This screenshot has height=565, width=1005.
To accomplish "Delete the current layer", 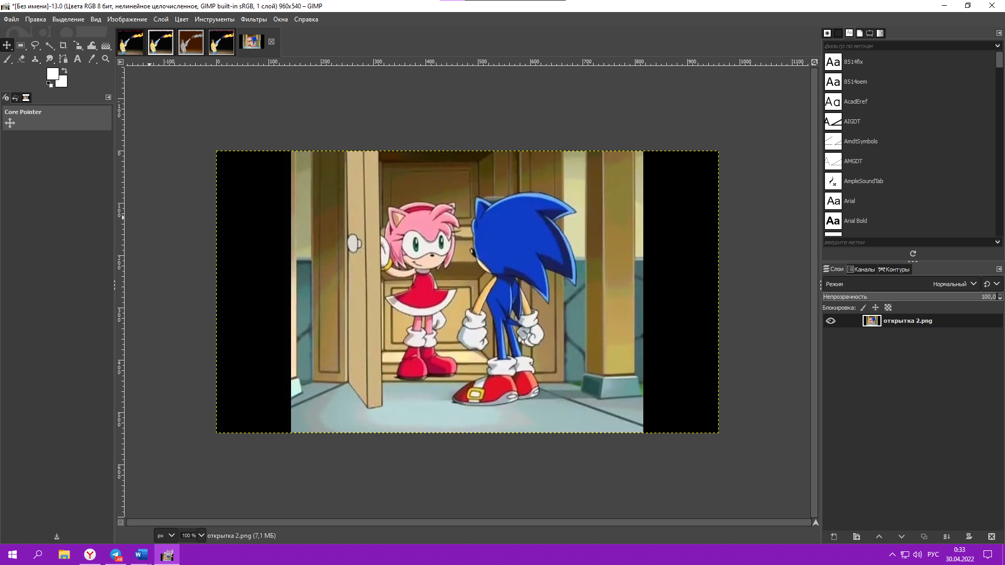I will [x=991, y=537].
